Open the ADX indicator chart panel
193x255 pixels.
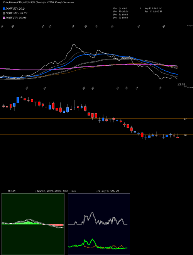tap(99, 224)
